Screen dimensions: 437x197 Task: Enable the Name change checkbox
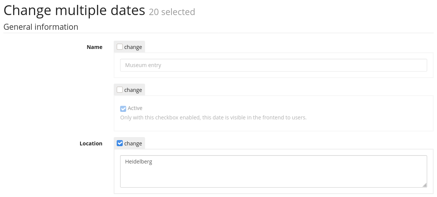click(x=120, y=47)
